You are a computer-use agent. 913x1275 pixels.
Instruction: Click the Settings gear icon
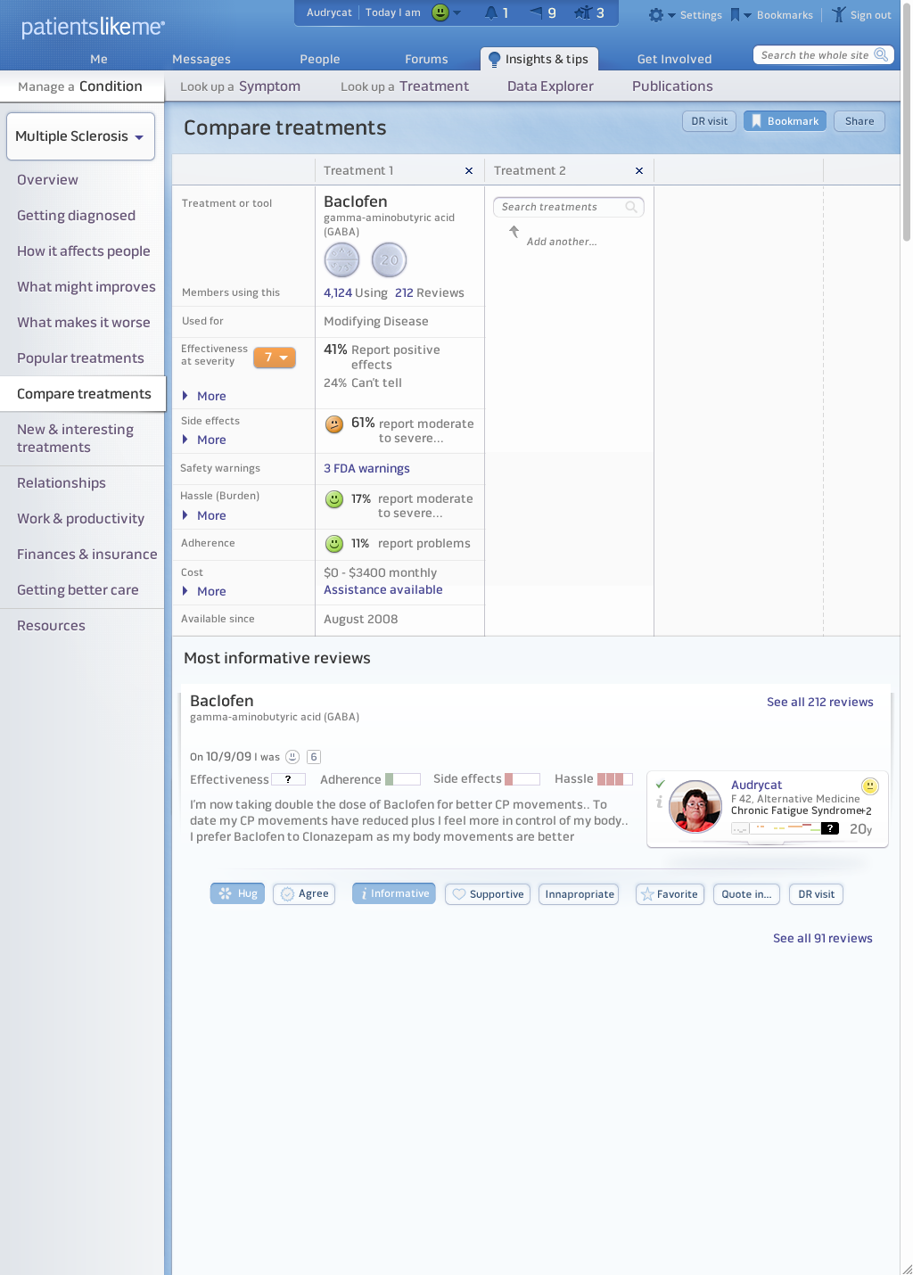pos(656,15)
